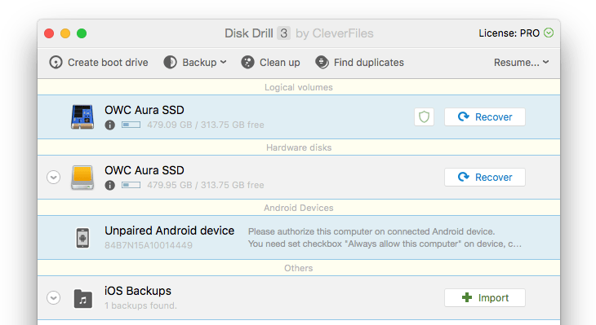The height and width of the screenshot is (325, 596).
Task: Open Find duplicates tool
Action: 369,63
